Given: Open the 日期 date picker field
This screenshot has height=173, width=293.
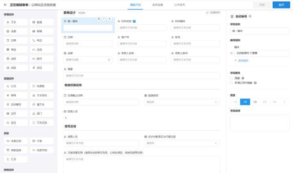Looking at the screenshot, I should click(88, 43).
